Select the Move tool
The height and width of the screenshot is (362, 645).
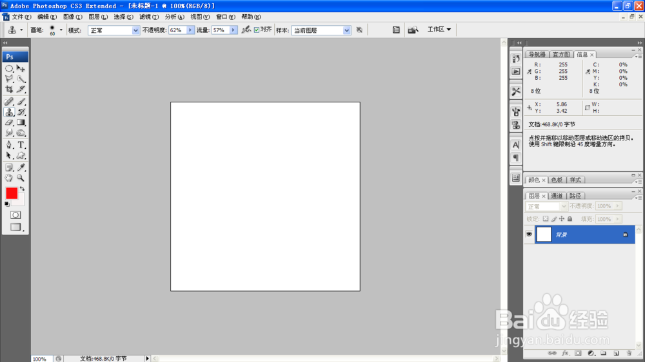pyautogui.click(x=21, y=69)
